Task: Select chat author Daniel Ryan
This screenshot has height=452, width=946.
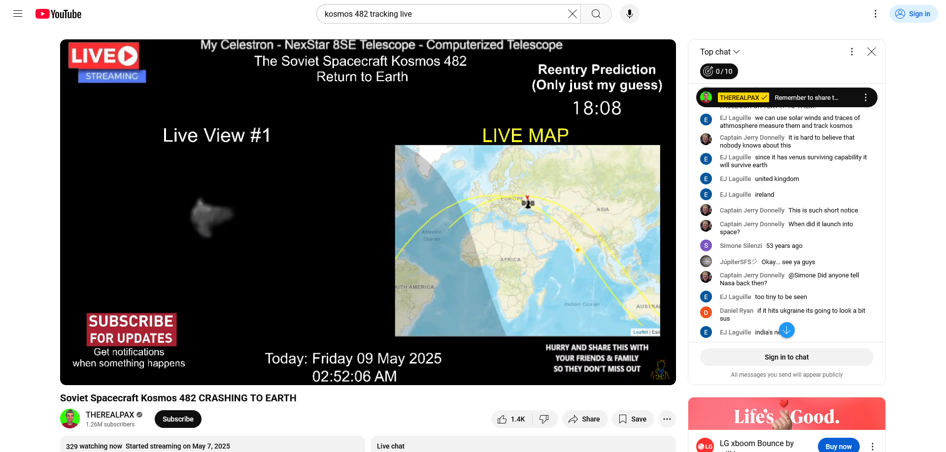Action: [x=736, y=311]
